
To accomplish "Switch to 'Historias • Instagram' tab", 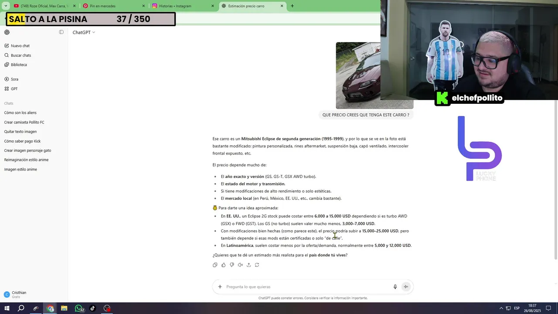I will (x=183, y=6).
